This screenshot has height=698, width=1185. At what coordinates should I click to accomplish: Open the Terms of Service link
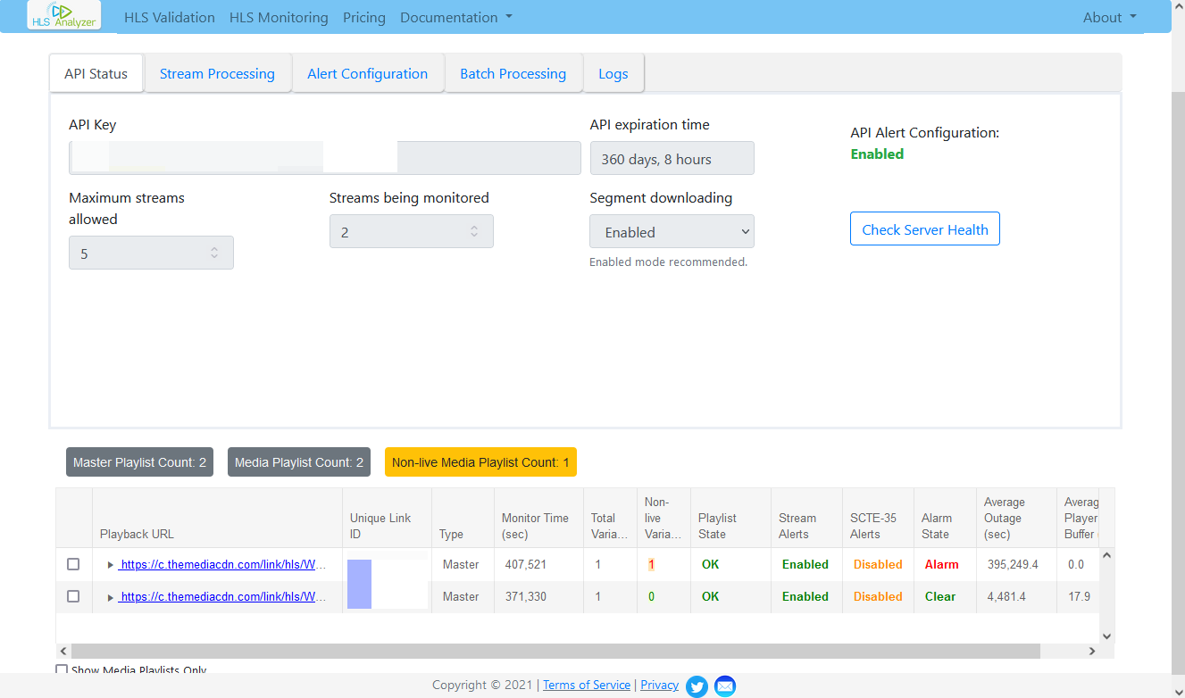tap(586, 685)
